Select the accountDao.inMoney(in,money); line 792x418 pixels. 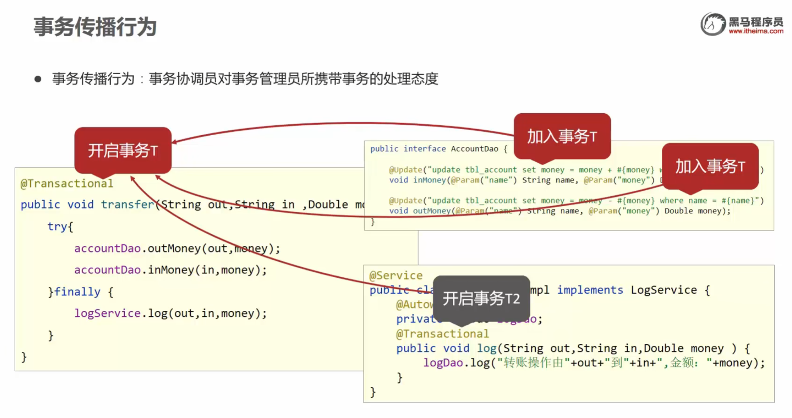coord(171,270)
